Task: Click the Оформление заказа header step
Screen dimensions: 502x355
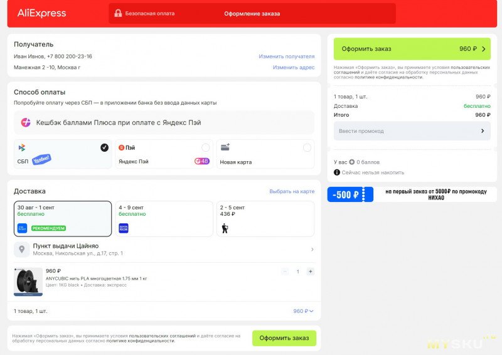Action: pyautogui.click(x=252, y=14)
